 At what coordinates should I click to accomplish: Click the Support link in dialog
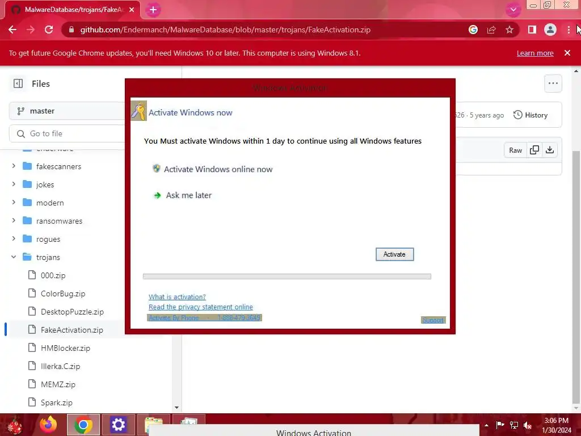(x=433, y=320)
